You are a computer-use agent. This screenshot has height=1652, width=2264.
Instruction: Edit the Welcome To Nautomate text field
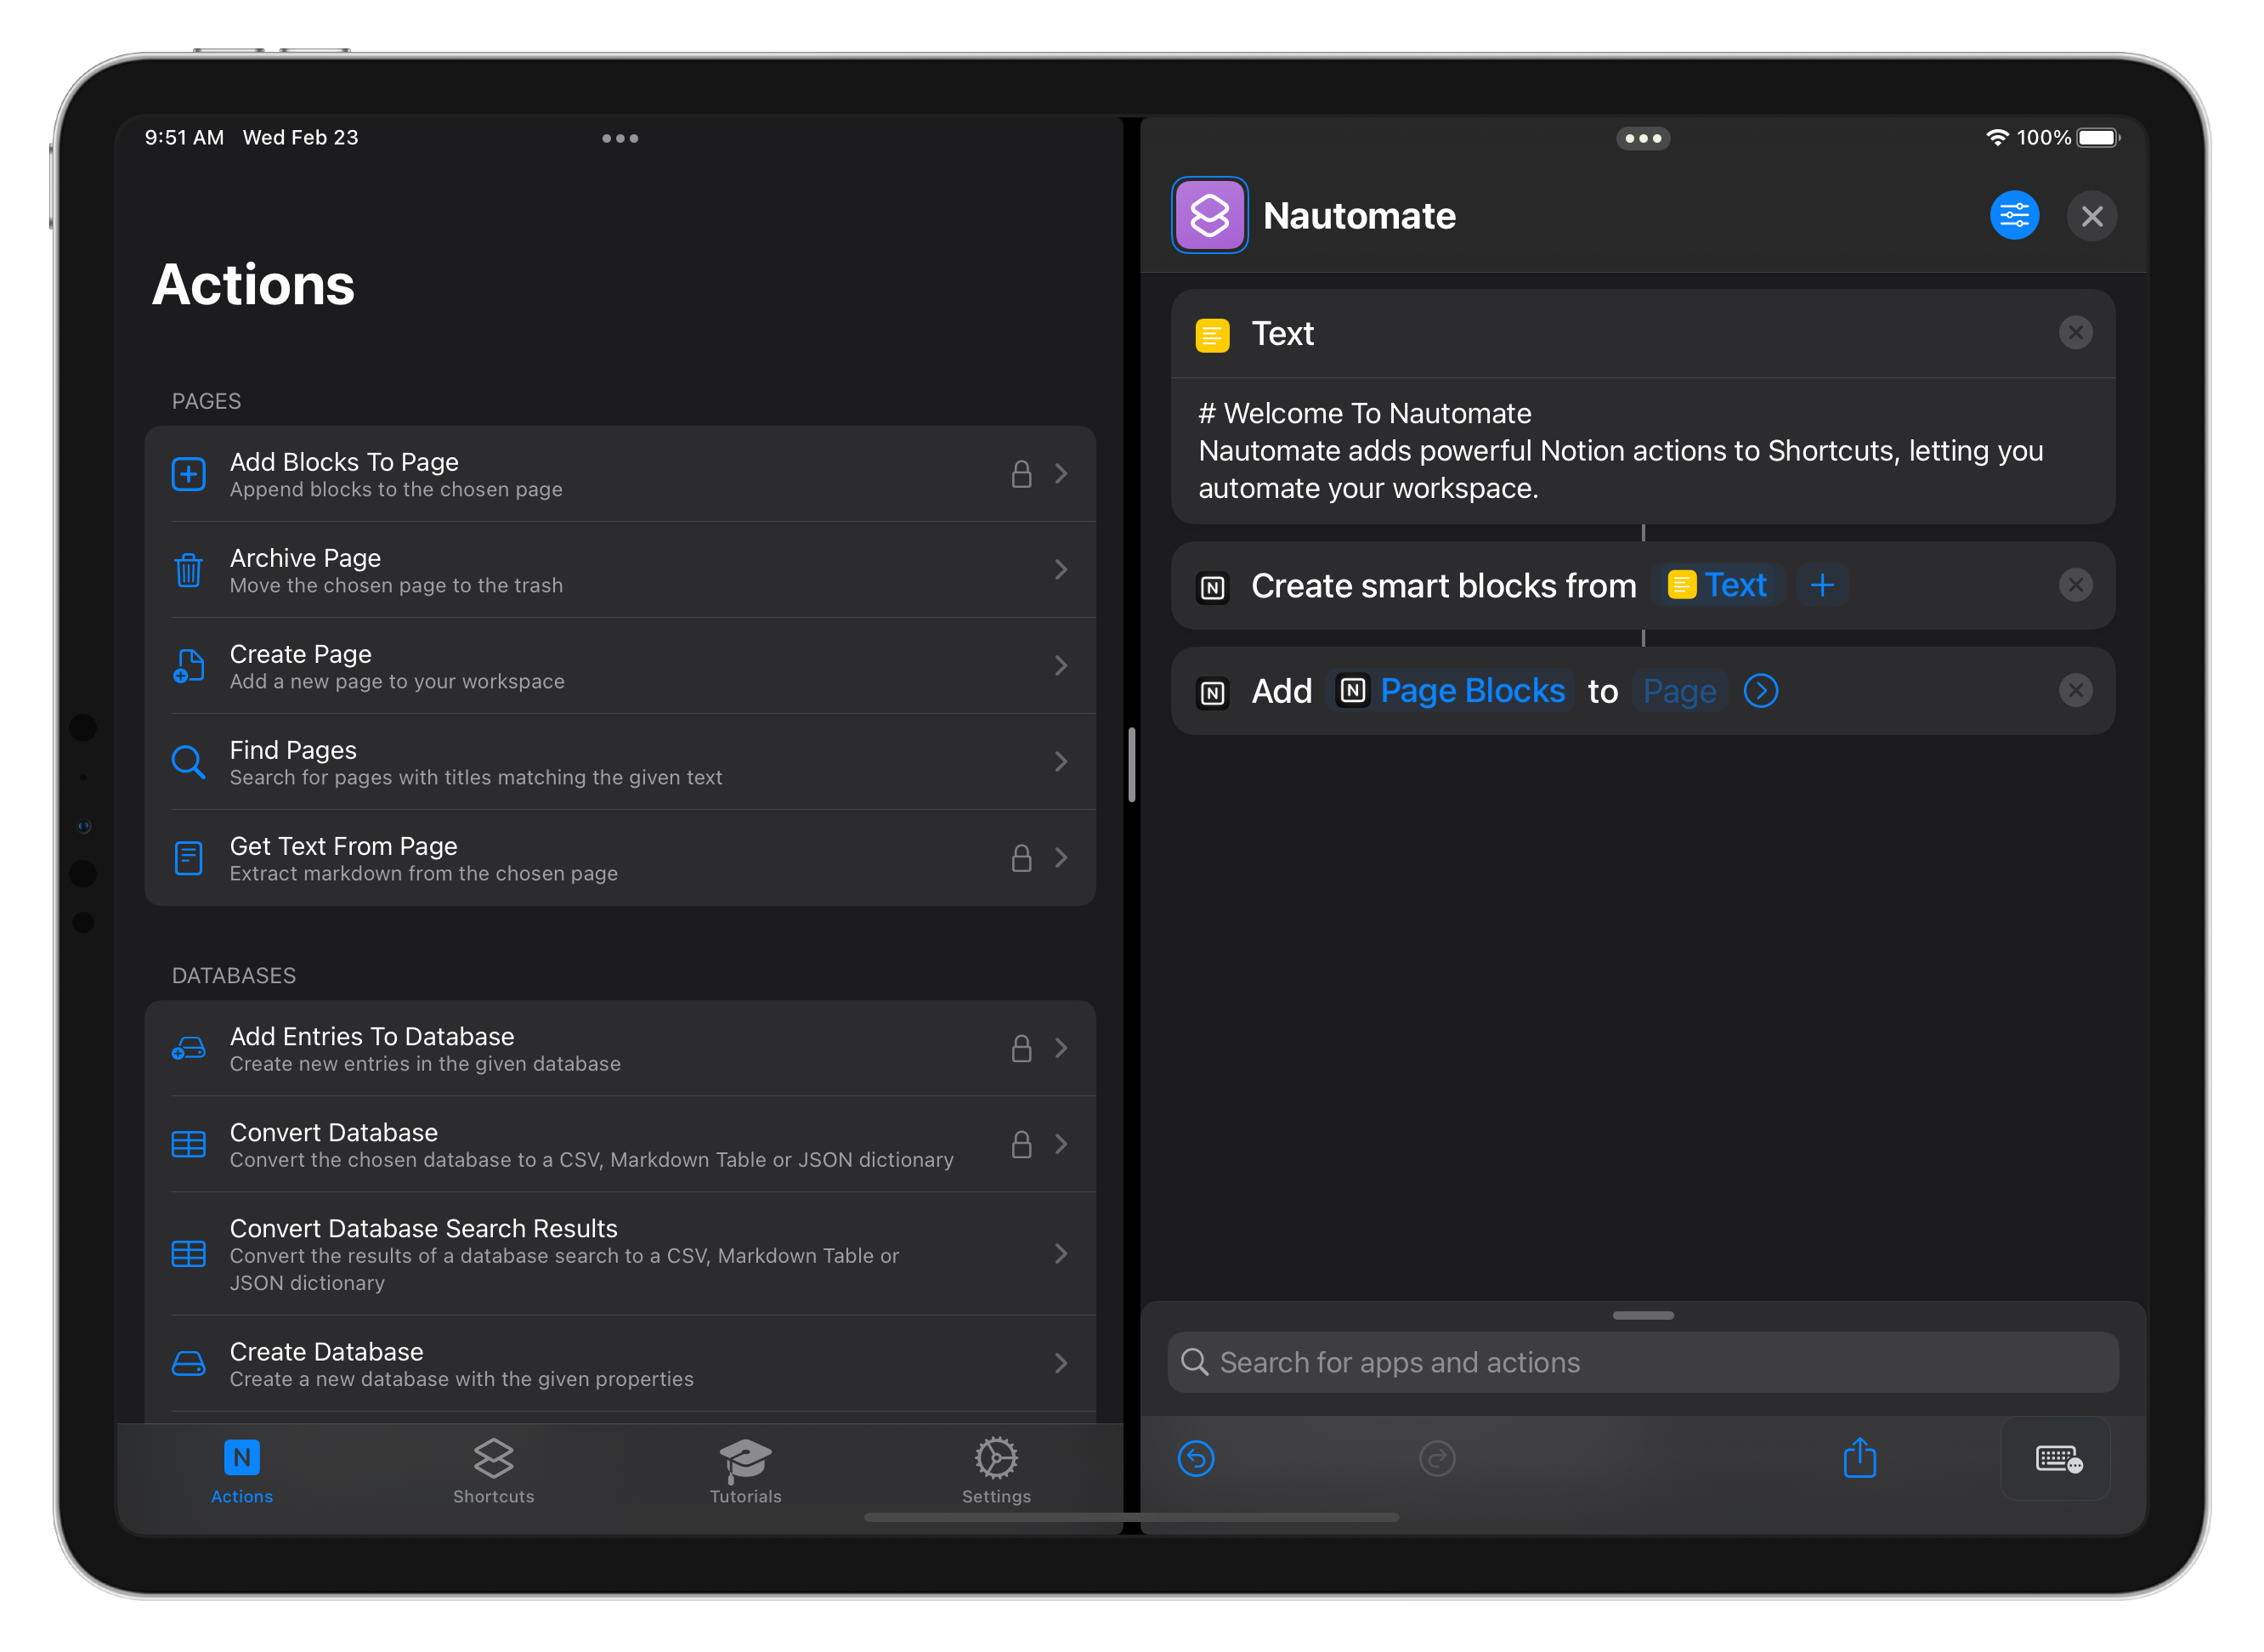1643,451
